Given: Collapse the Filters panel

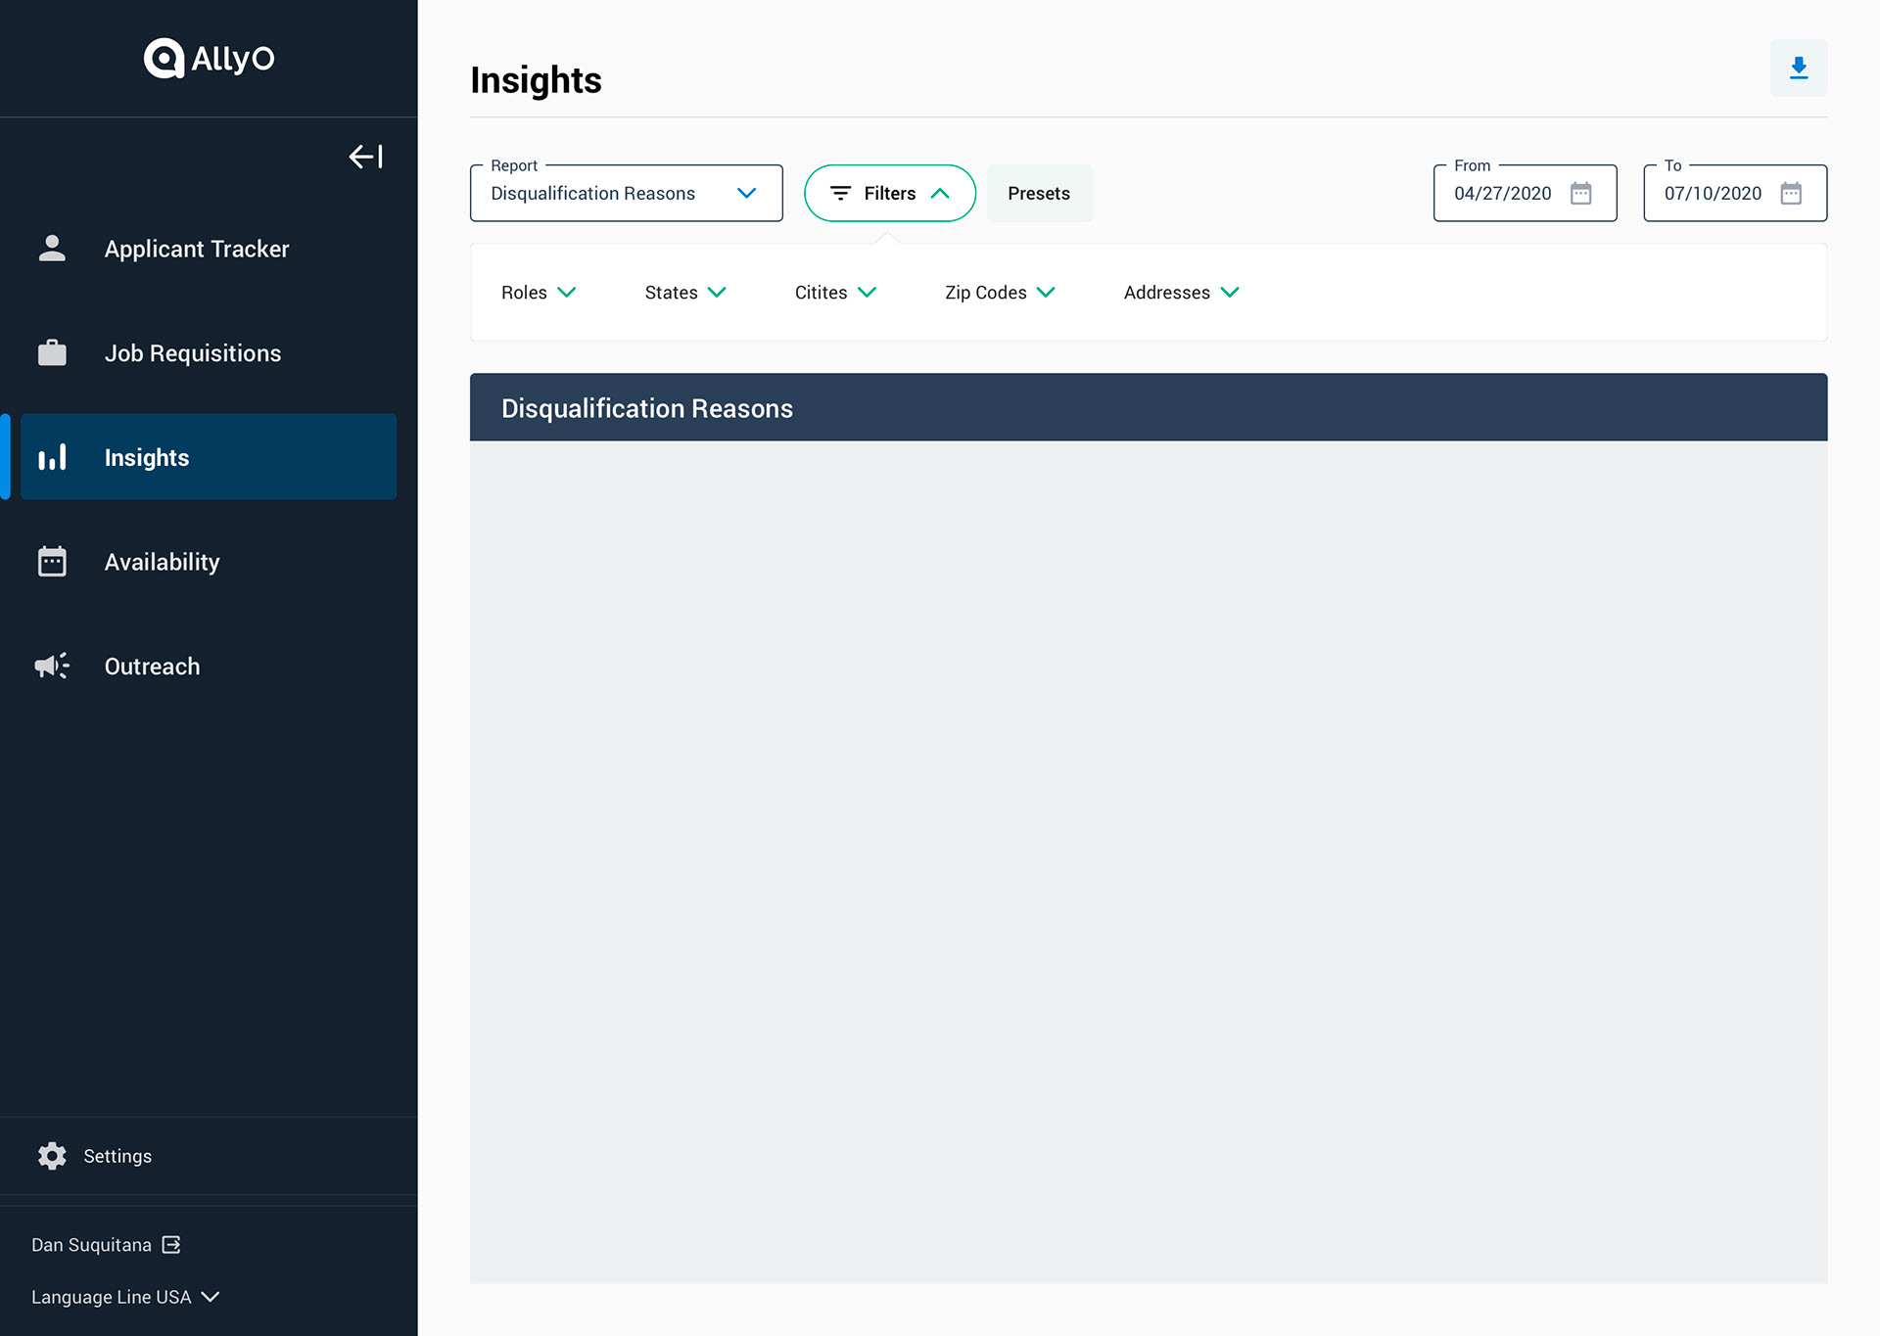Looking at the screenshot, I should coord(889,193).
